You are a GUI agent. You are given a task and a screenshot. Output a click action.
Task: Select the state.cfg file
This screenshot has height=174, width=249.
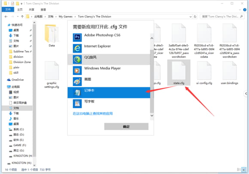point(179,73)
